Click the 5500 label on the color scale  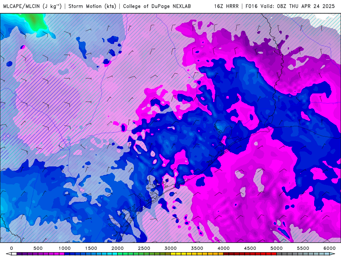[303, 248]
